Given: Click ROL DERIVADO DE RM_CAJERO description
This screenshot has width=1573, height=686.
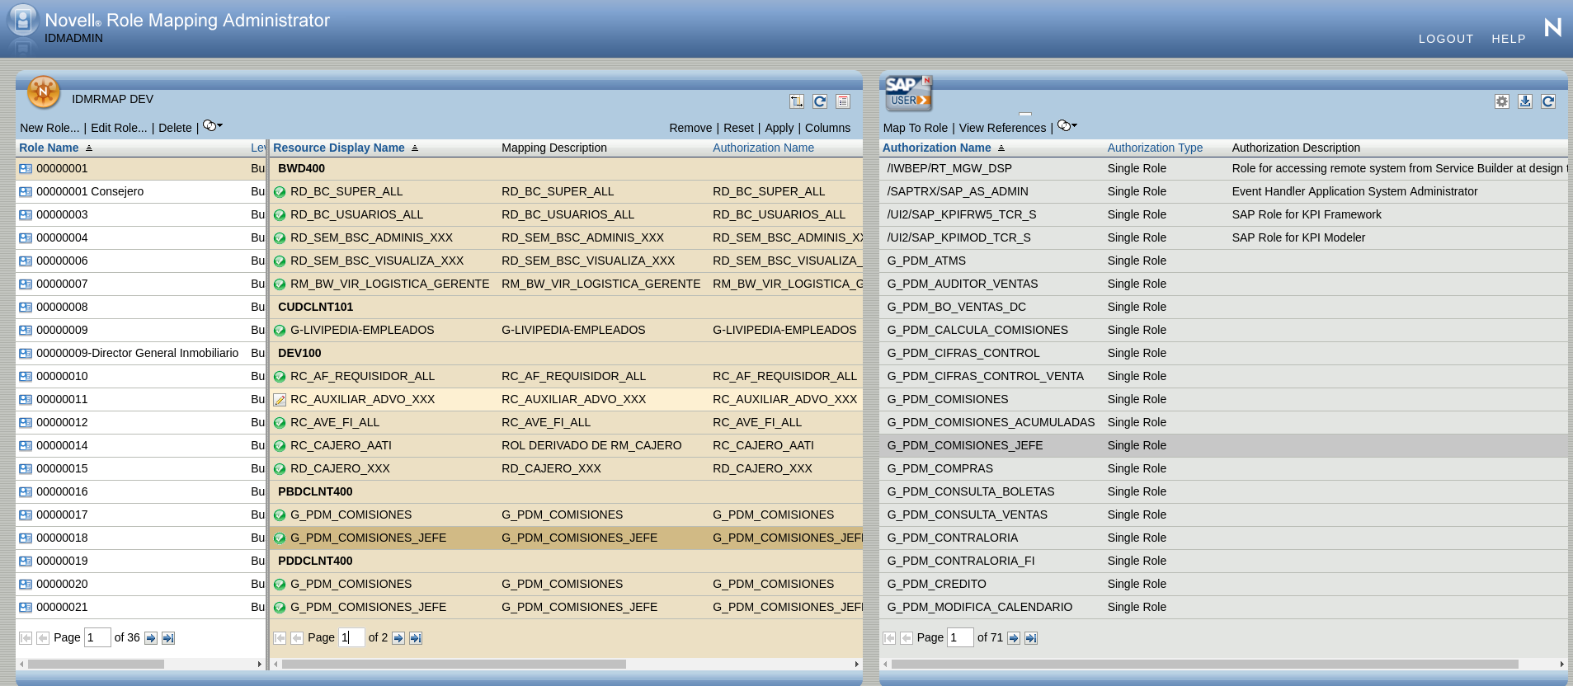Looking at the screenshot, I should [591, 445].
